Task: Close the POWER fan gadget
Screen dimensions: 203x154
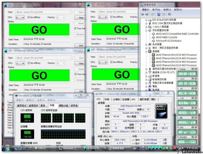Action: [x=196, y=137]
